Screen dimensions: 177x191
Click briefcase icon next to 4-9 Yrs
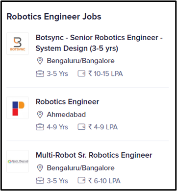pyautogui.click(x=40, y=127)
